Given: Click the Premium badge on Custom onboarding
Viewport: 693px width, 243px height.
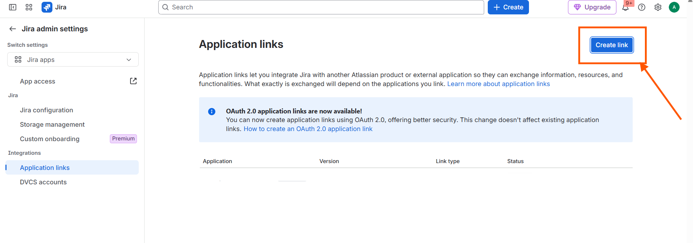Looking at the screenshot, I should point(124,139).
